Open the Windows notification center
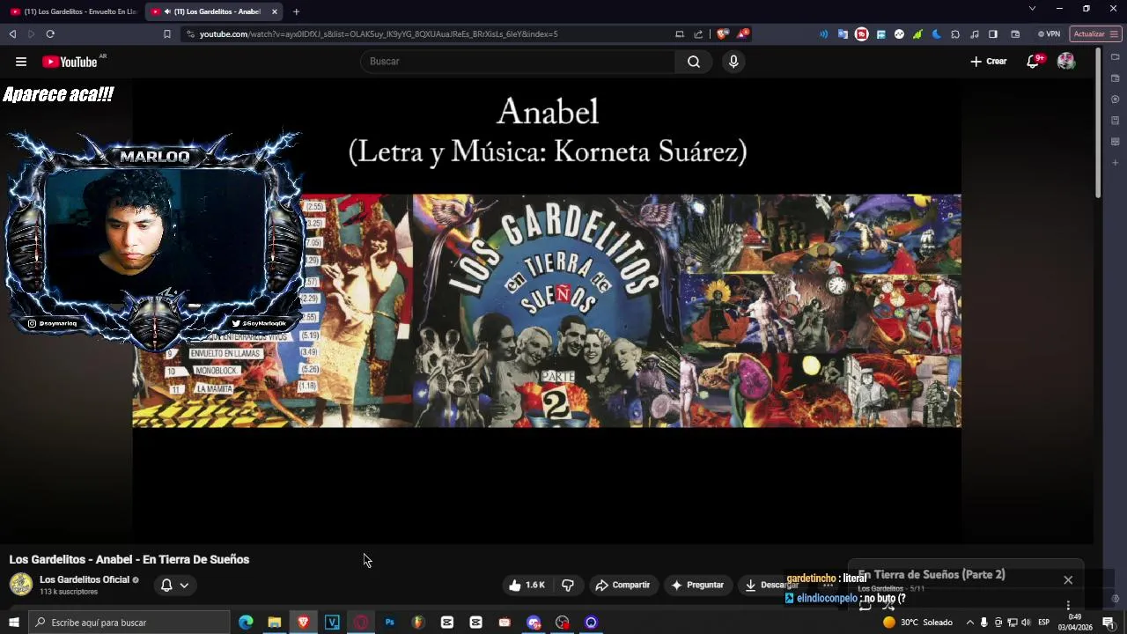The image size is (1127, 634). 1109,623
